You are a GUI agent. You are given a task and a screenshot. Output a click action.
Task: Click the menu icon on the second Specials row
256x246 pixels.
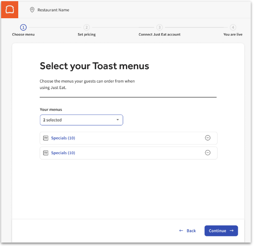point(45,153)
